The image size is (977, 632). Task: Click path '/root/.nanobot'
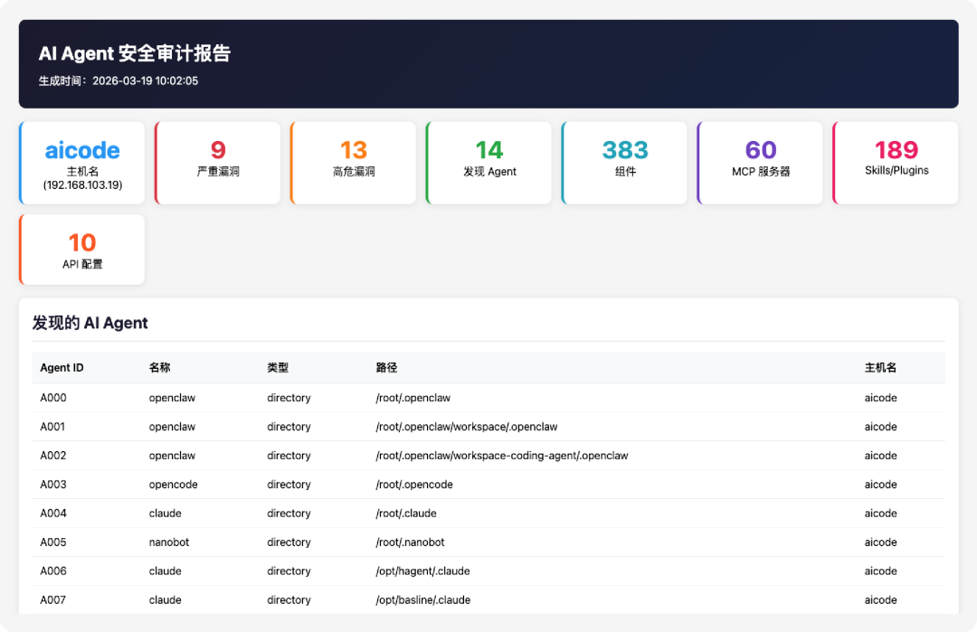(410, 542)
